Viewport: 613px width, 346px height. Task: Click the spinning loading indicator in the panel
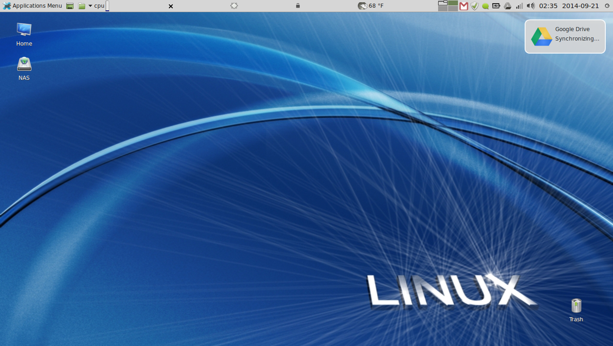coord(234,6)
